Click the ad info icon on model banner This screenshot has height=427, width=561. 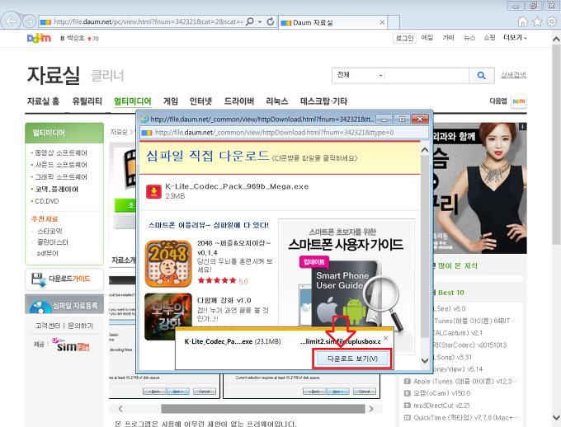(523, 126)
